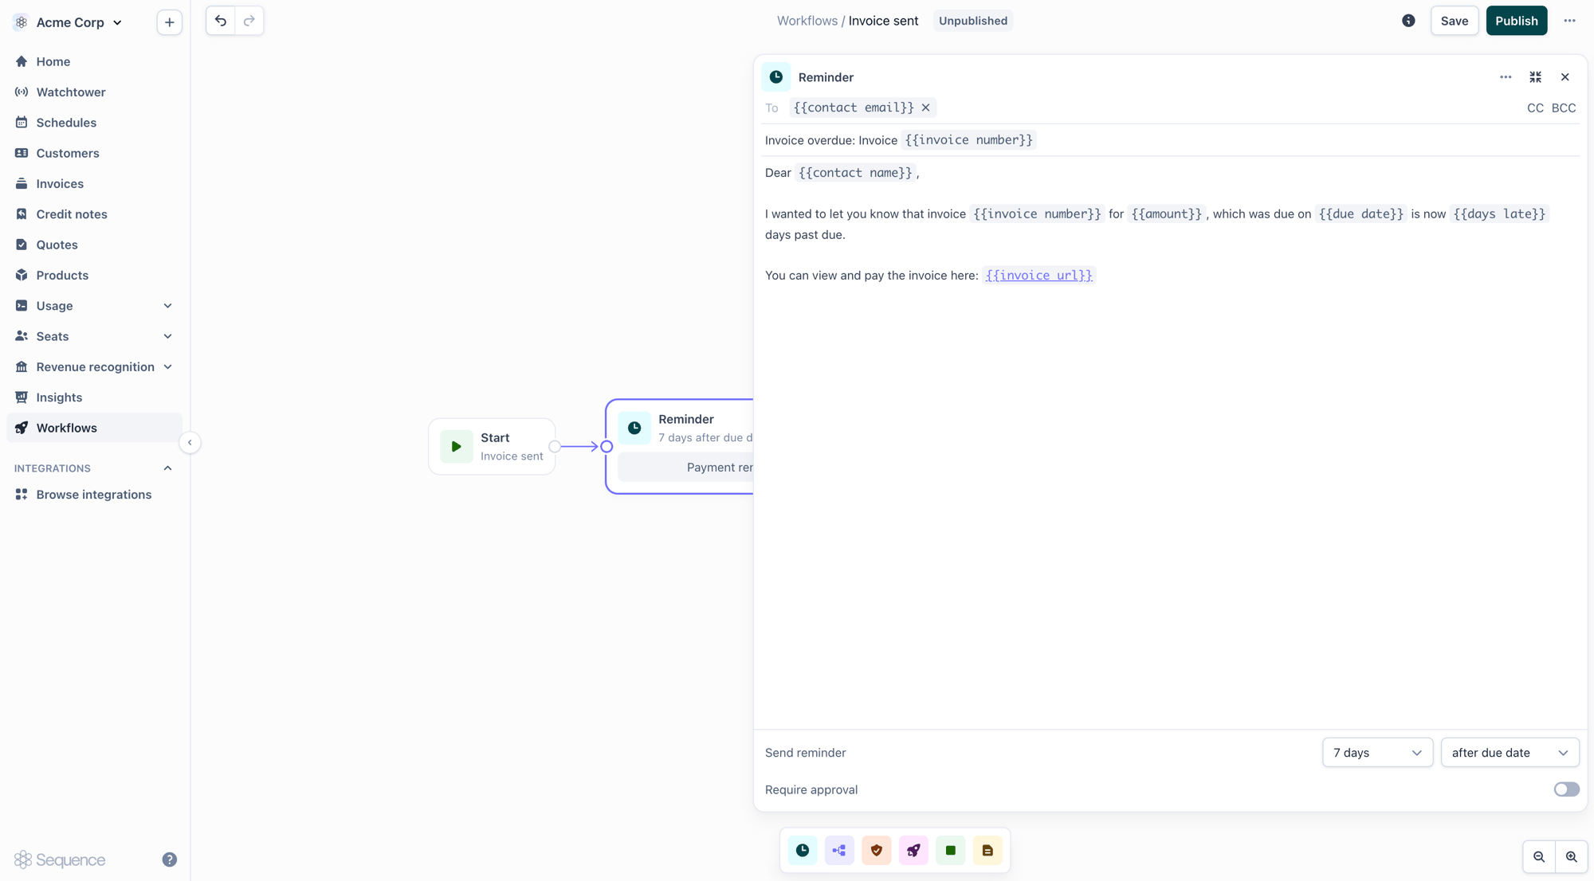Add the green stop step from the bottom toolbar
The width and height of the screenshot is (1594, 881).
(951, 851)
